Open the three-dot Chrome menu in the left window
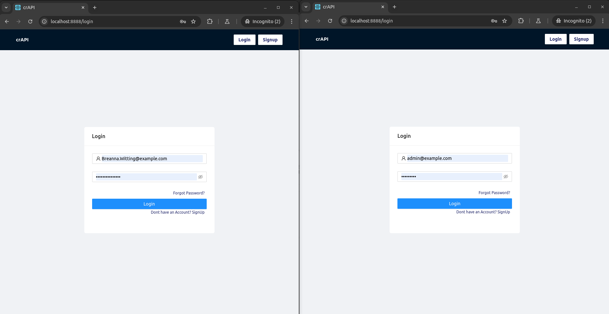This screenshot has height=314, width=609. click(292, 21)
